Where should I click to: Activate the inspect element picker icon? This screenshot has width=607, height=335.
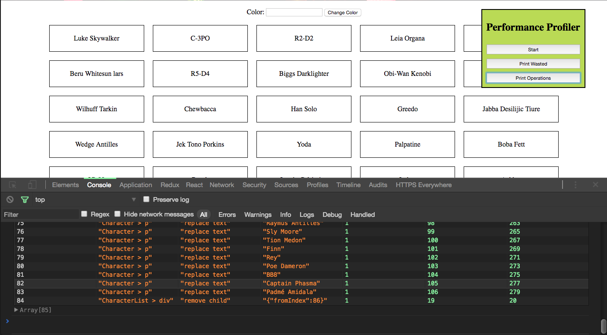point(13,185)
